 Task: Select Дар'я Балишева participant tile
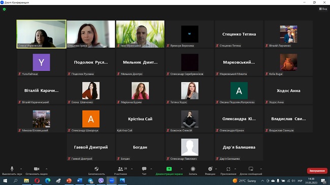(x=239, y=147)
